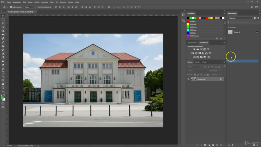Image resolution: width=261 pixels, height=147 pixels.
Task: Select the Gradient tool
Action: coord(3,57)
